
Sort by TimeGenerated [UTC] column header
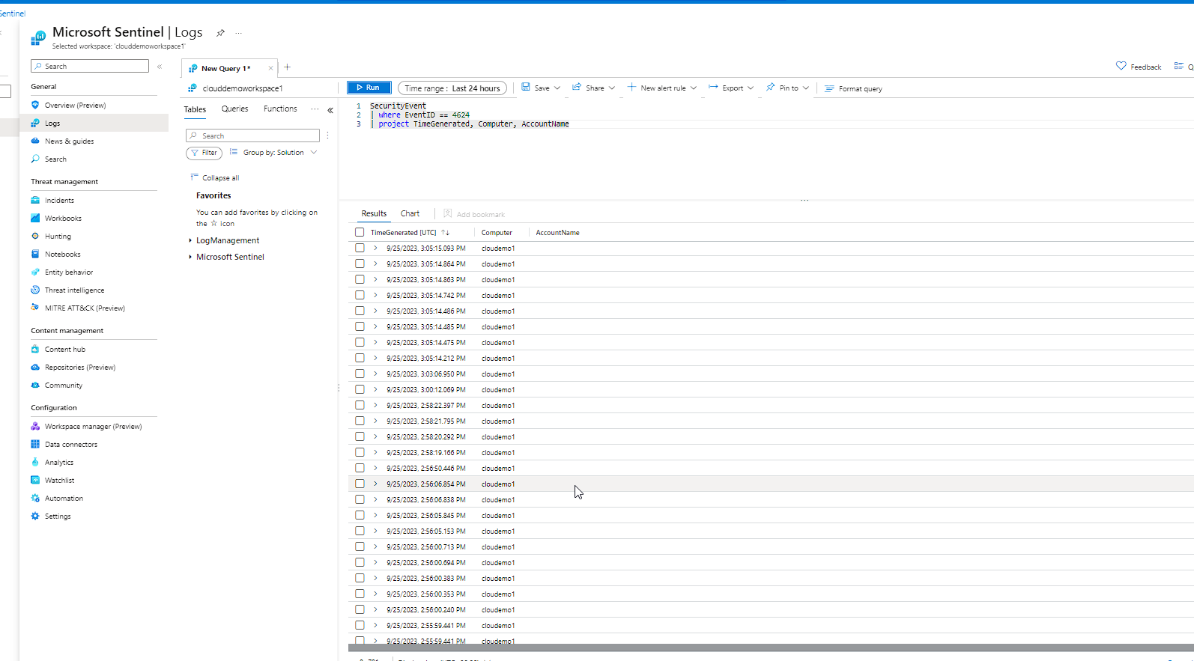(410, 233)
